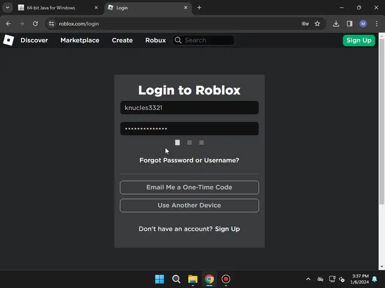Image resolution: width=385 pixels, height=288 pixels.
Task: View site information icon in address bar
Action: (51, 24)
